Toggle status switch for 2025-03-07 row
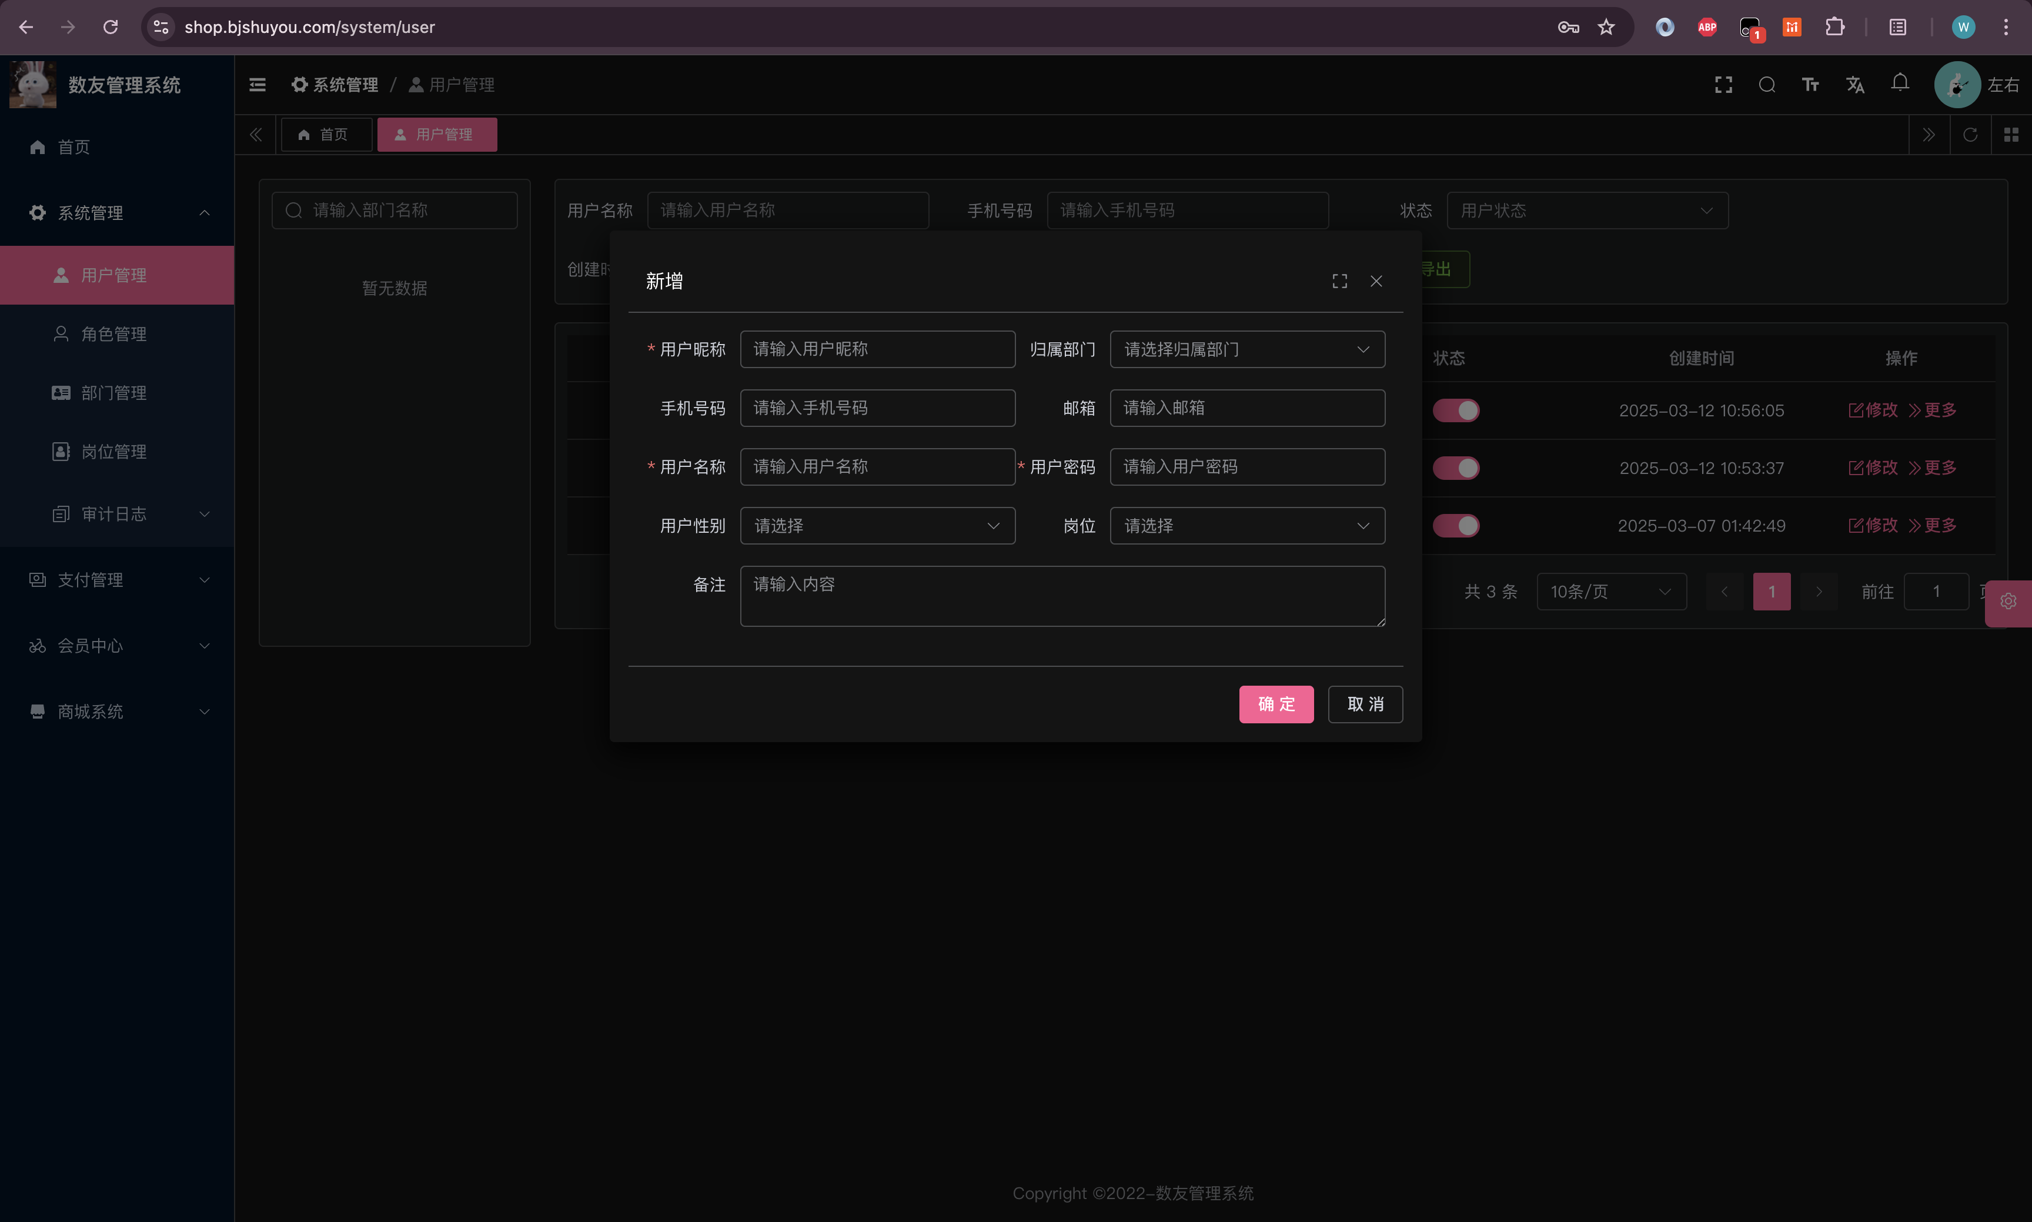This screenshot has width=2032, height=1222. click(x=1456, y=525)
